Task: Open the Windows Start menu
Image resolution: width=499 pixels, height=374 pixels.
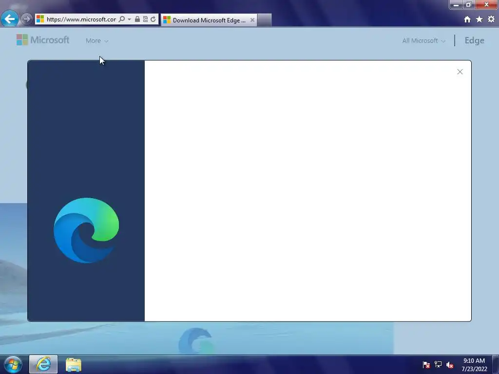Action: tap(13, 364)
